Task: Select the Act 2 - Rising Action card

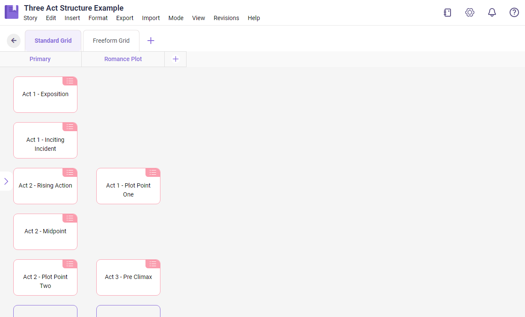Action: click(x=45, y=188)
